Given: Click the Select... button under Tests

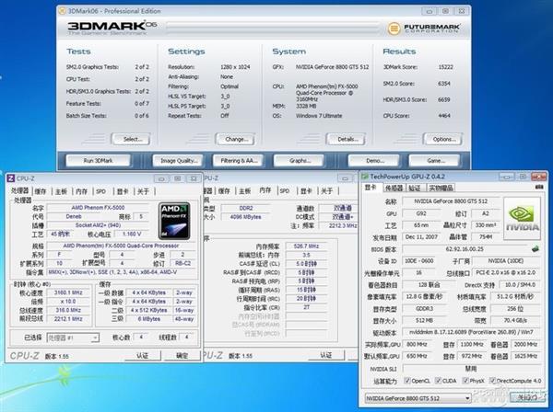Looking at the screenshot, I should (x=132, y=139).
